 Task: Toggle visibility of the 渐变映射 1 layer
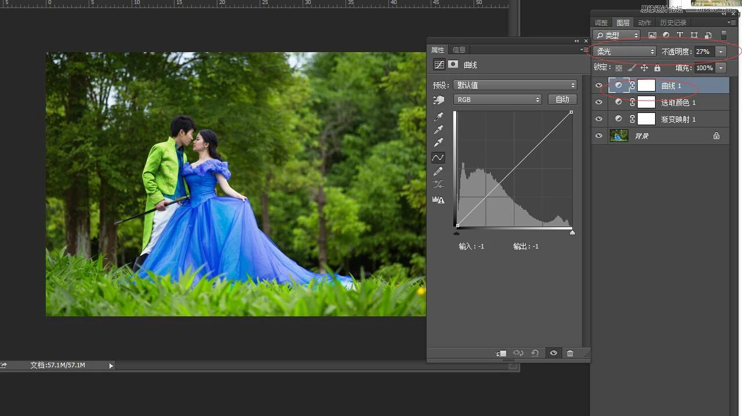[599, 119]
